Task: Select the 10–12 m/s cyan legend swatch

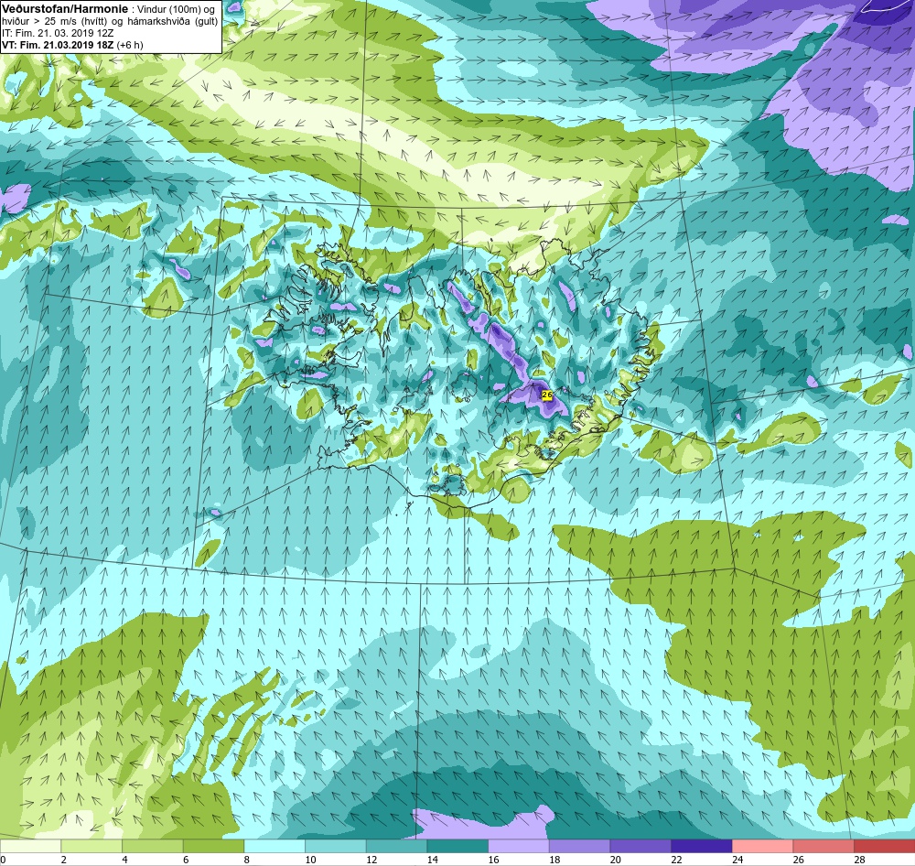Action: point(336,846)
